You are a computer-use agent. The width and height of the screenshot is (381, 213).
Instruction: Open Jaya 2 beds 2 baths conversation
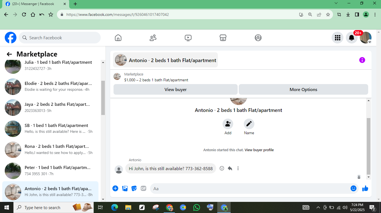tap(50, 107)
